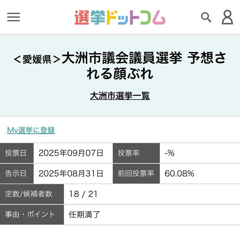The width and height of the screenshot is (240, 229).
Task: Click the ＜愛媛県＞ prefix in the heading
Action: (x=37, y=59)
